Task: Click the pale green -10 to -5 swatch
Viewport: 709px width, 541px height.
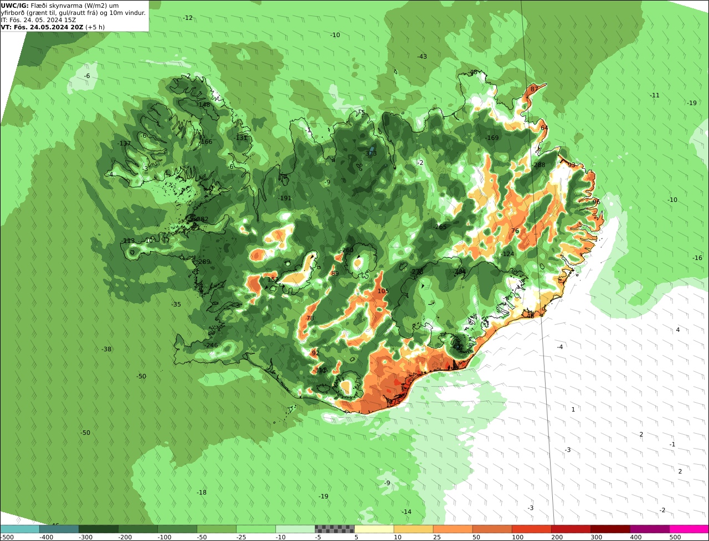Action: pos(295,529)
